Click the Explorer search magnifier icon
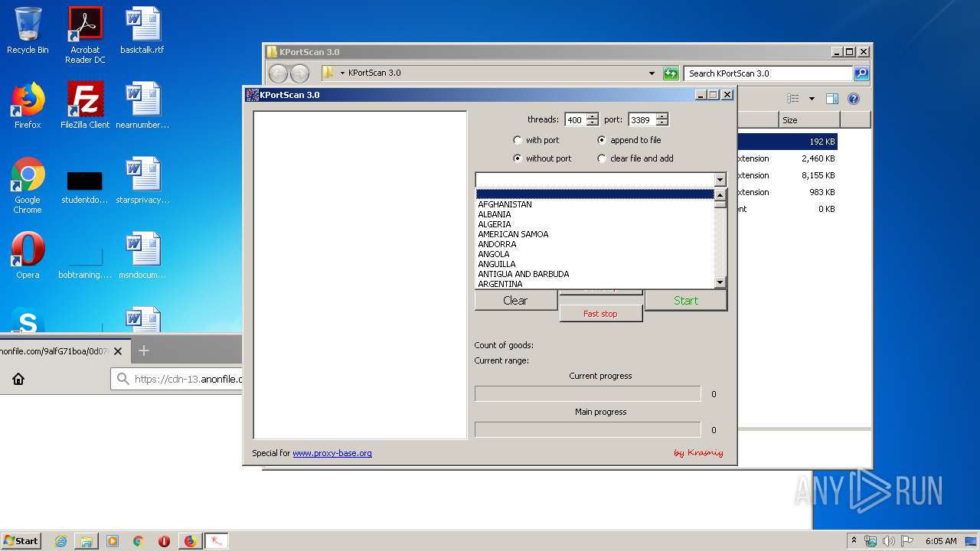 (861, 73)
